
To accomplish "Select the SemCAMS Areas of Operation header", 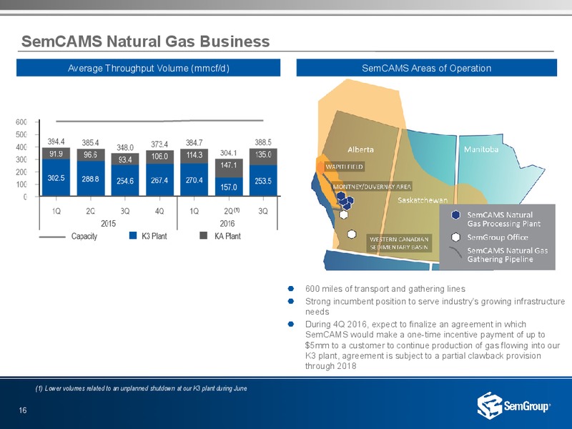I will click(426, 68).
